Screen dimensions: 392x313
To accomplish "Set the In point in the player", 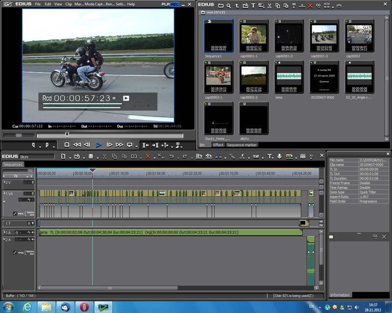I will tap(33, 145).
